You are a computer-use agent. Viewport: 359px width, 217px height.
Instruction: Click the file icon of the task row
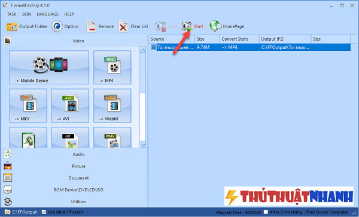coord(153,47)
